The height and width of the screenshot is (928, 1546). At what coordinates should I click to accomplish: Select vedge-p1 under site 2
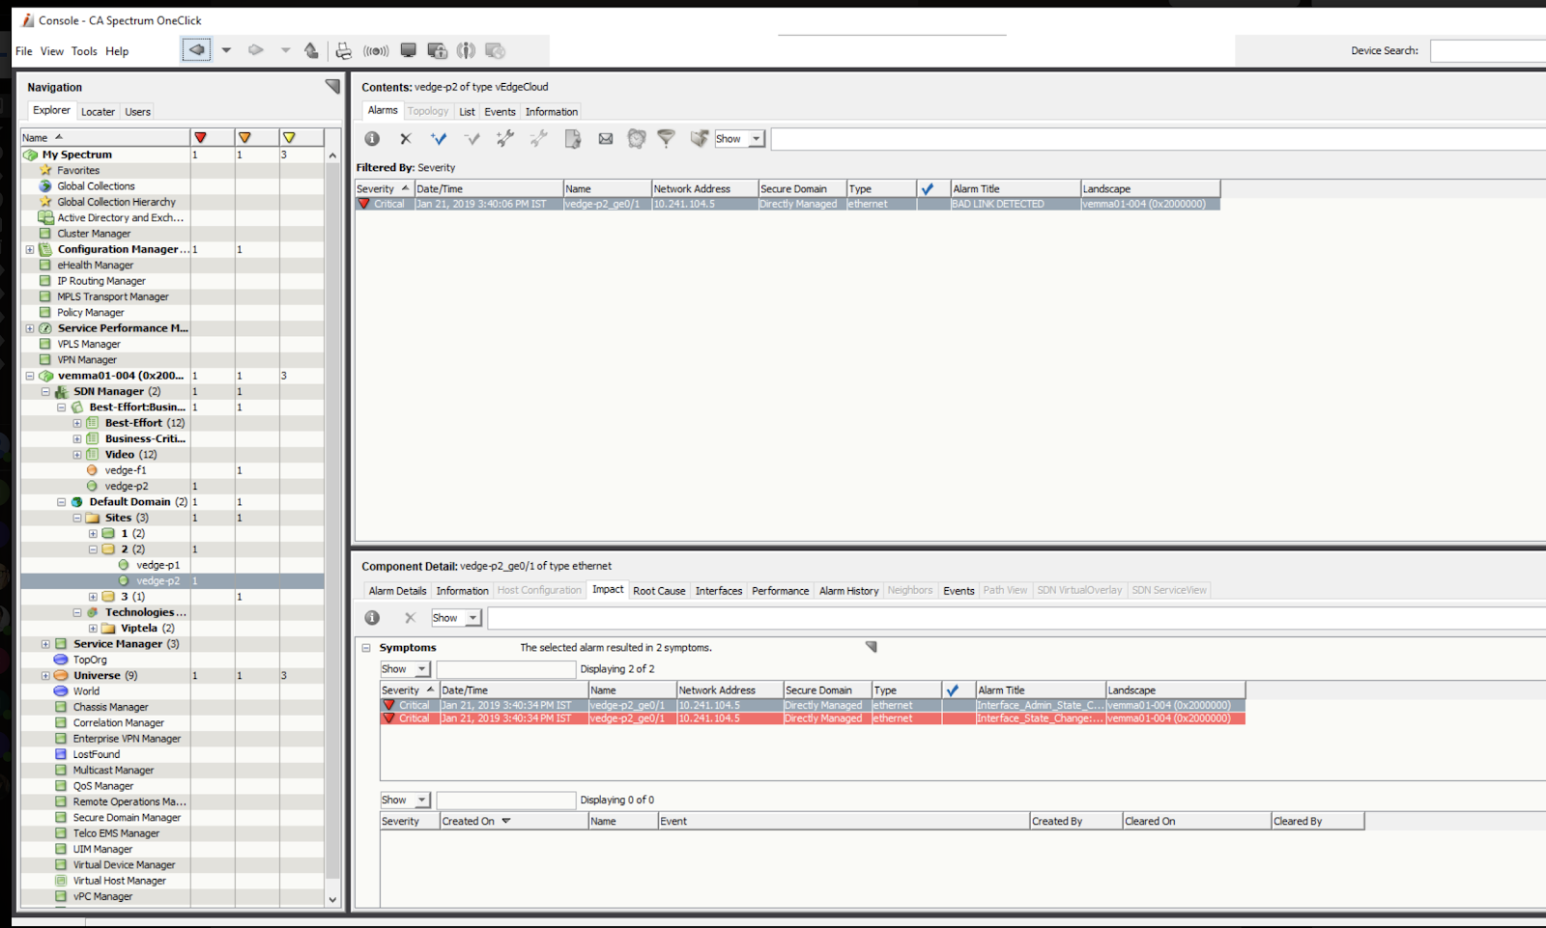pyautogui.click(x=158, y=566)
